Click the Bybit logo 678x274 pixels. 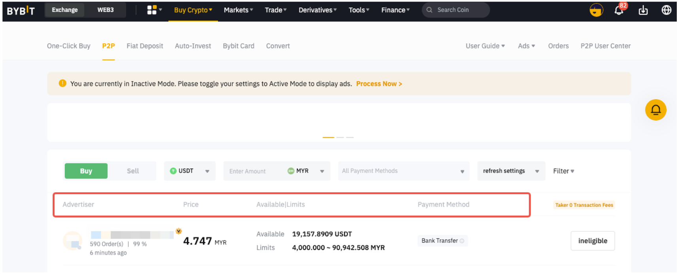pos(21,11)
